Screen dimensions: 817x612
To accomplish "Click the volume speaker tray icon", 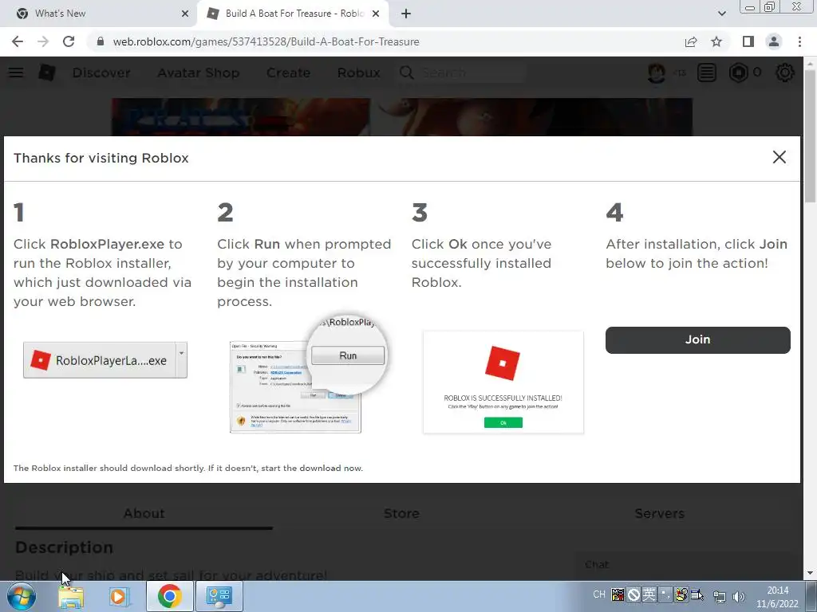I will [x=738, y=596].
